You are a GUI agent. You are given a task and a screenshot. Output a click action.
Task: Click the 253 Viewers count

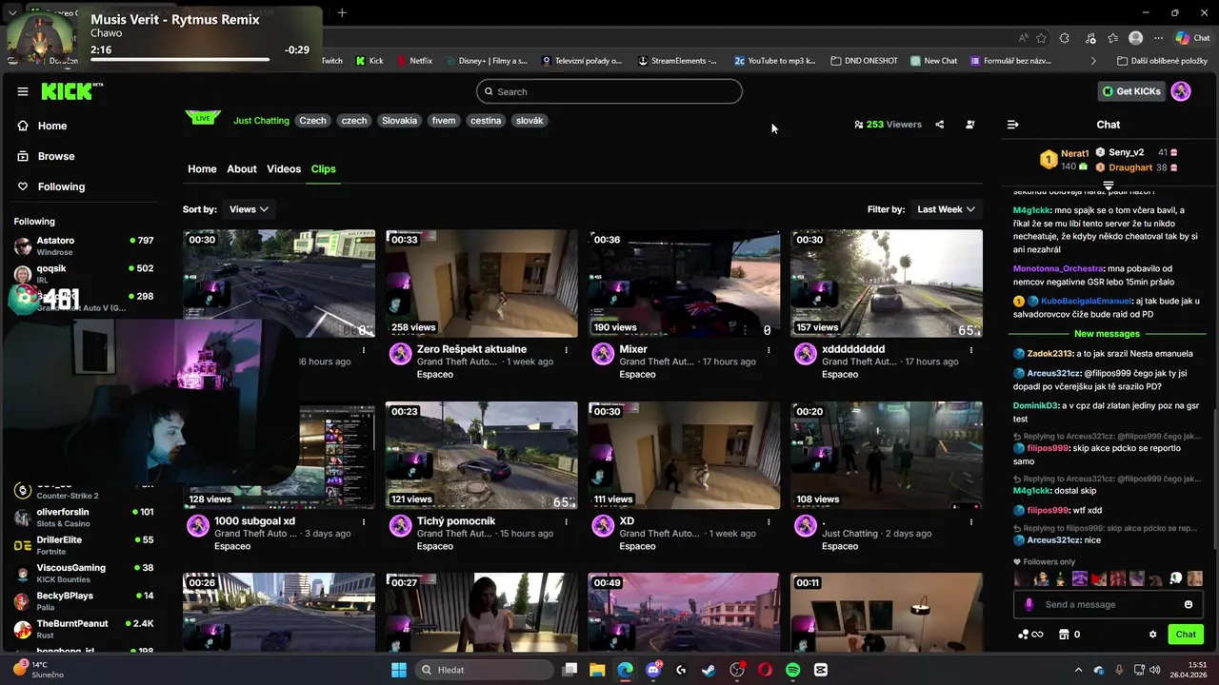coord(889,125)
